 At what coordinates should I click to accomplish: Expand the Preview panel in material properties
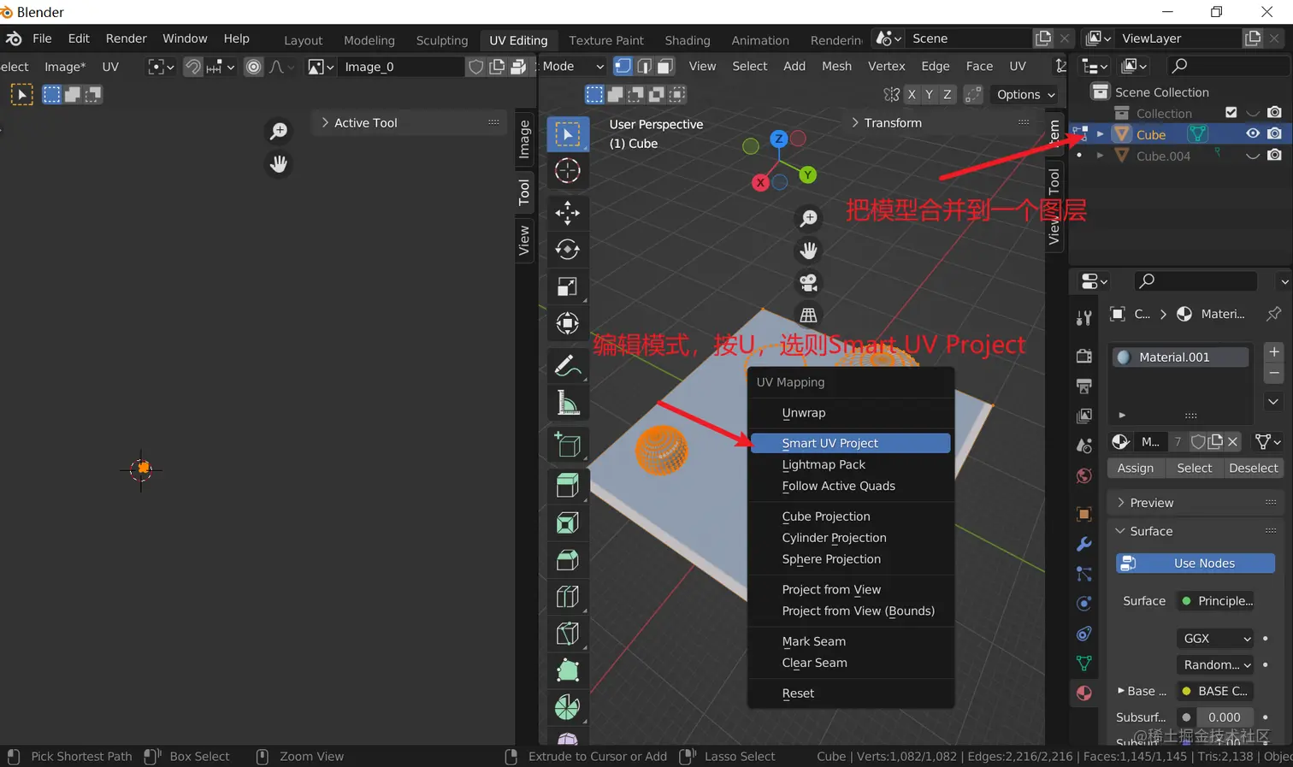1196,503
